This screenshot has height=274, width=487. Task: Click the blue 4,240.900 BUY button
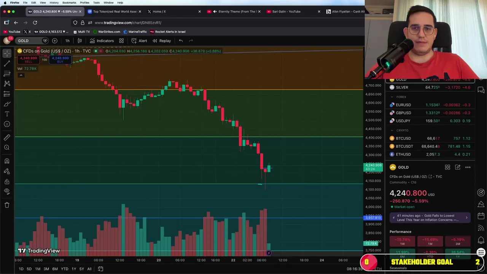click(60, 60)
